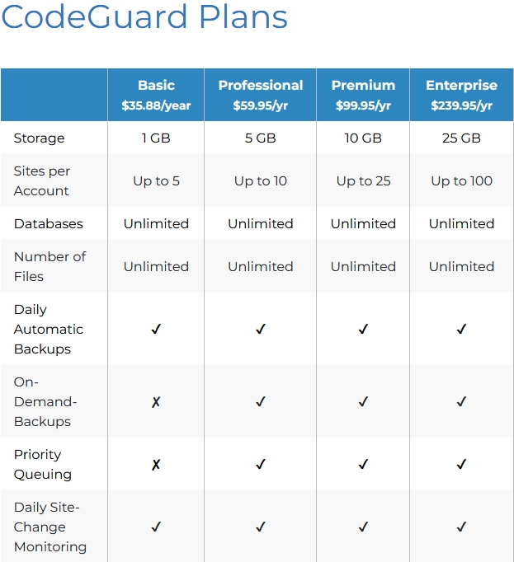This screenshot has height=562, width=514.
Task: Click Enterprise plan Daily Automatic Backups checkmark
Action: [x=461, y=330]
